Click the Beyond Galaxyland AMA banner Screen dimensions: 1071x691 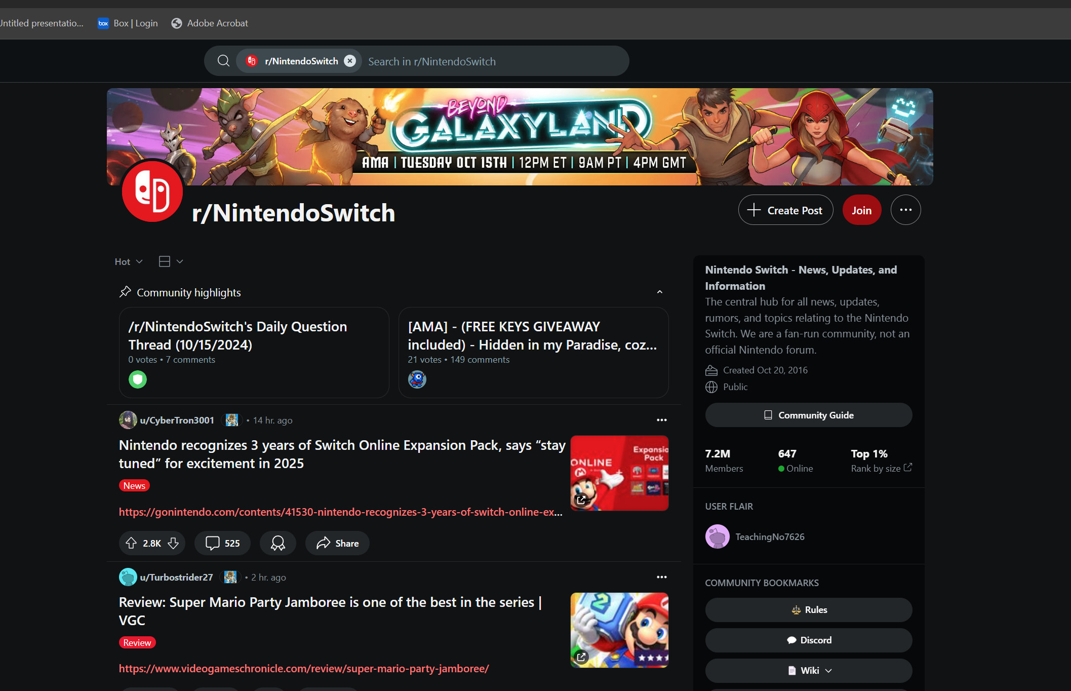click(x=520, y=137)
